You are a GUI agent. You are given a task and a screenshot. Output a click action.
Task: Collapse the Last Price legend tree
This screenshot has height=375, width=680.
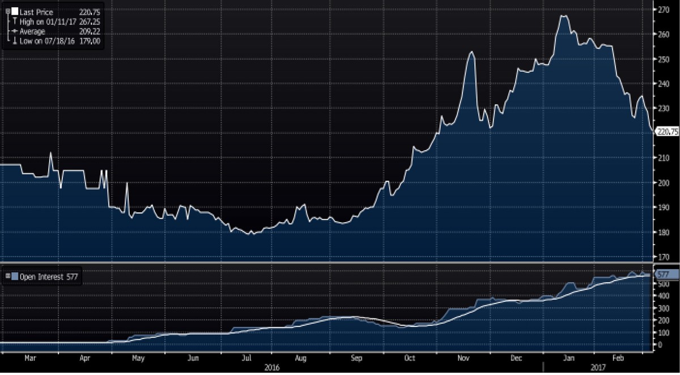click(7, 11)
